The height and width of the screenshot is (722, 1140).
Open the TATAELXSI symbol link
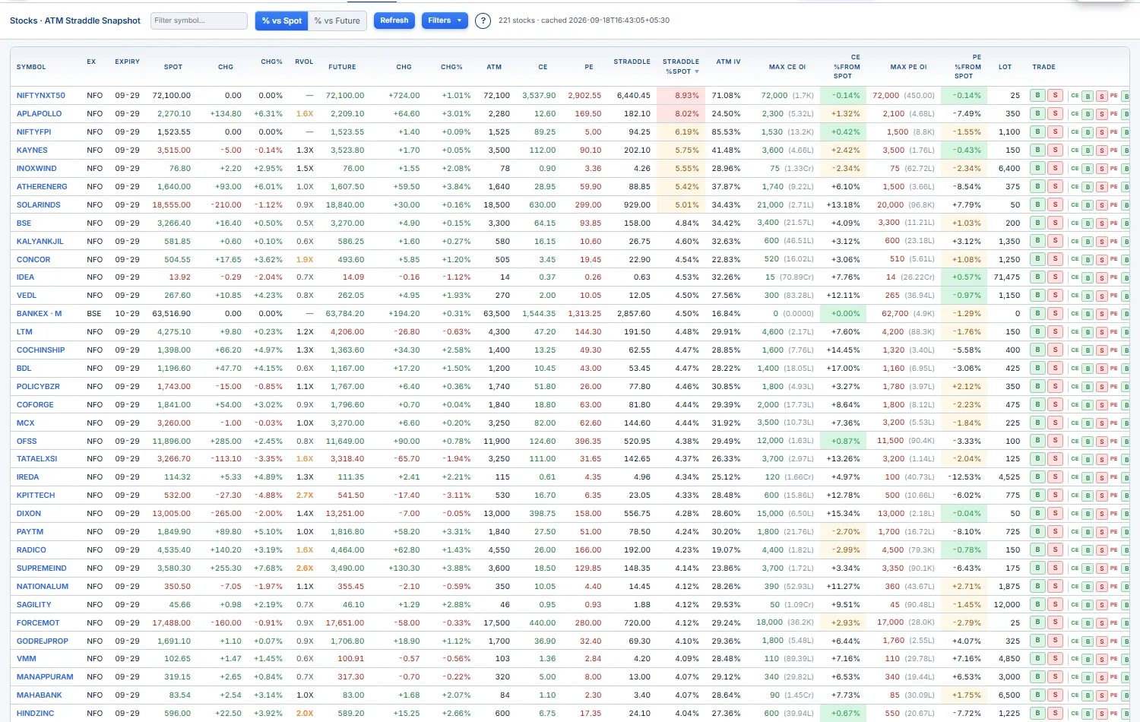click(x=37, y=459)
